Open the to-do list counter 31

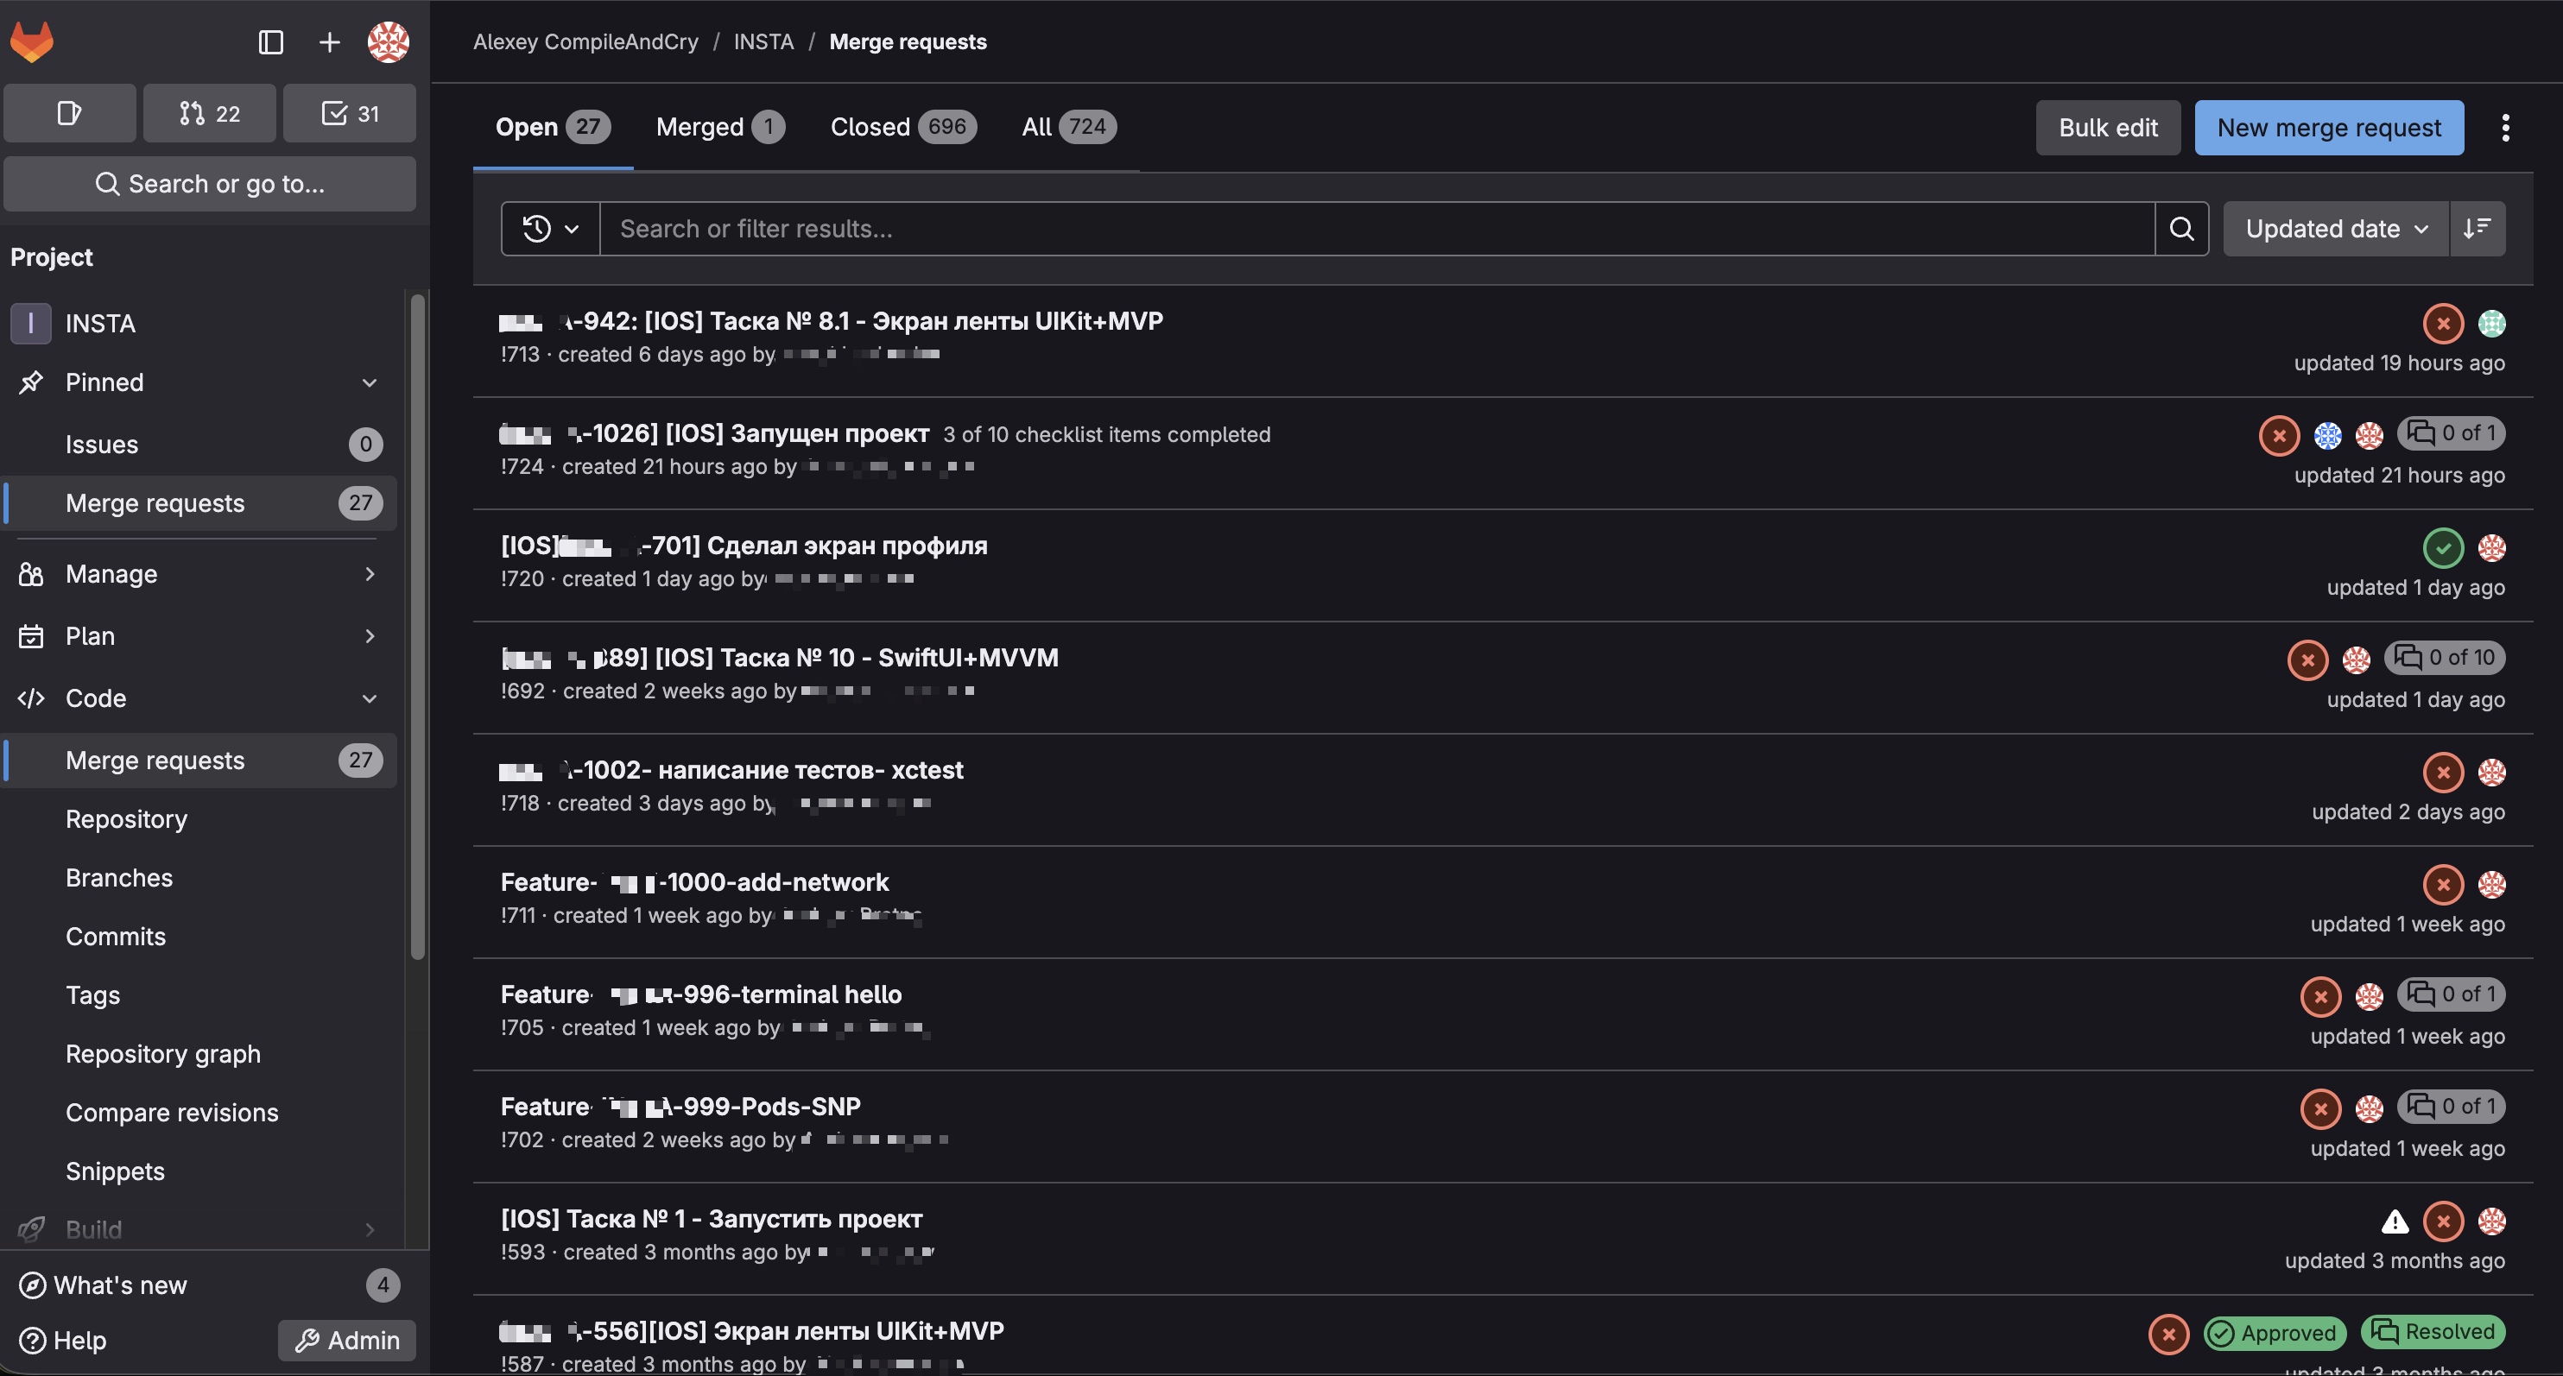coord(349,113)
